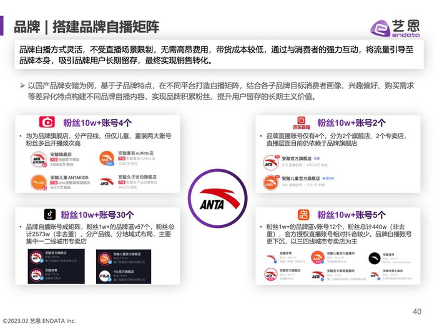Click the Taobao bullet text 均为品牌旗舰店
The width and height of the screenshot is (437, 327).
[99, 140]
